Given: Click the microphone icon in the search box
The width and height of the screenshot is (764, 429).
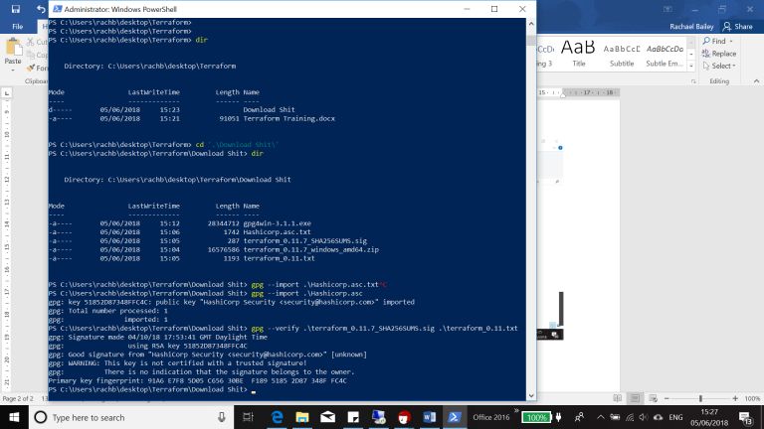Looking at the screenshot, I should coord(221,417).
